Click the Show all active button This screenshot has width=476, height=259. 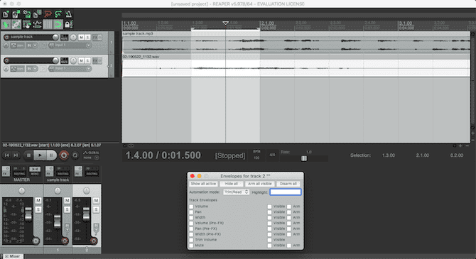coord(203,184)
